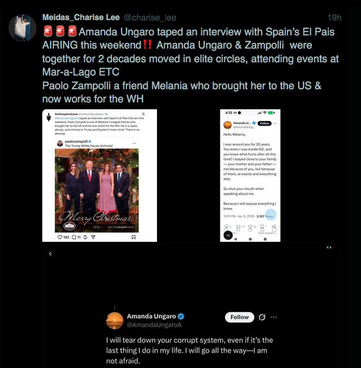Like the embedded post with 182 hearts

point(60,237)
